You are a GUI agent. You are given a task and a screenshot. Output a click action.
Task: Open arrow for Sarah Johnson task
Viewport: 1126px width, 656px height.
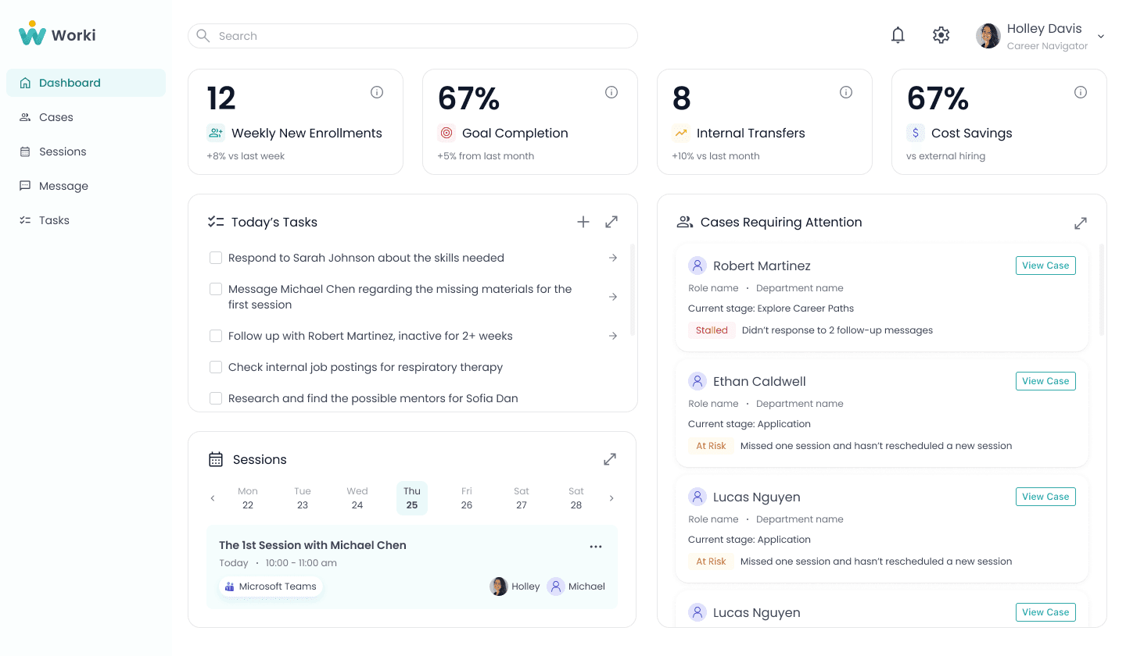(613, 258)
